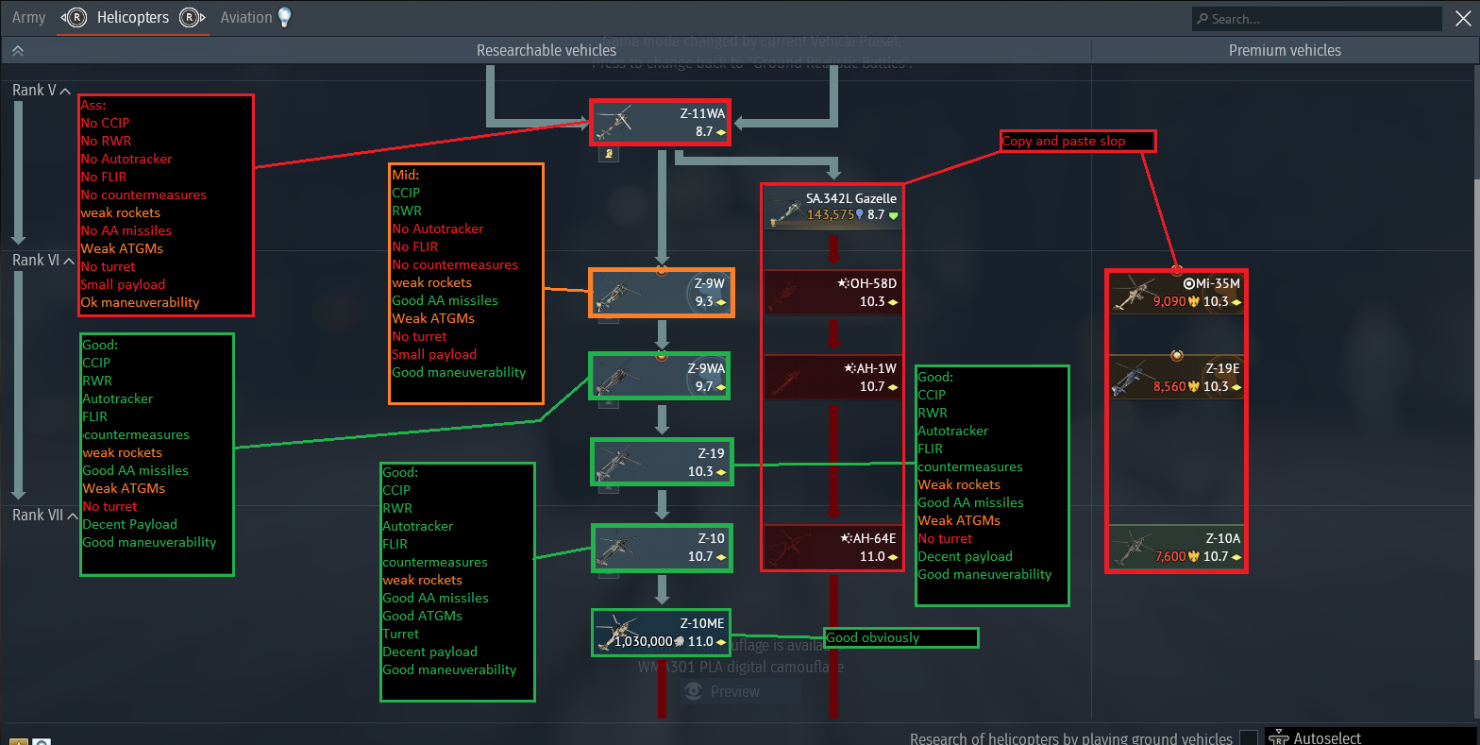1480x745 pixels.
Task: Switch to the Army tab
Action: [28, 17]
